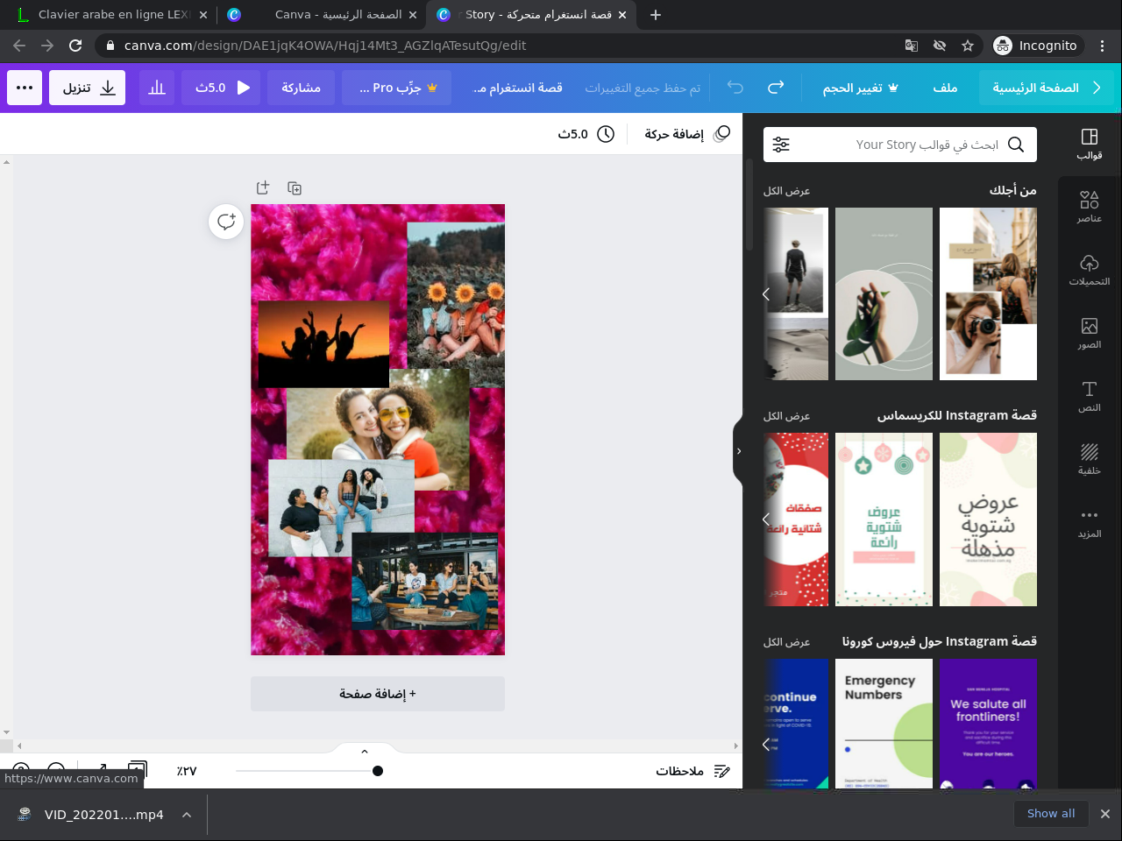Click عرض الكل next to من أجلك
1122x841 pixels.
click(786, 191)
